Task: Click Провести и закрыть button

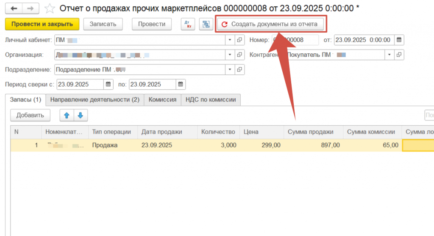Action: pos(42,24)
